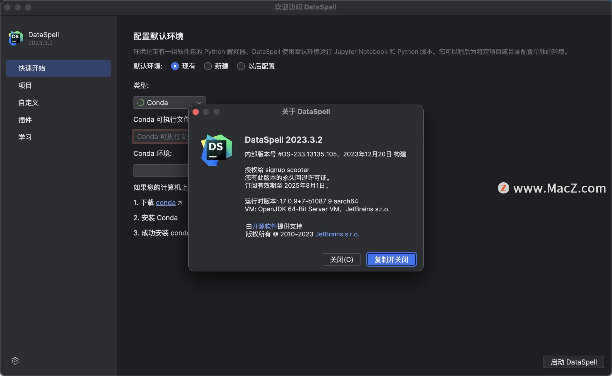Click the Conda 可执行文件 input field
This screenshot has height=376, width=612.
click(161, 137)
